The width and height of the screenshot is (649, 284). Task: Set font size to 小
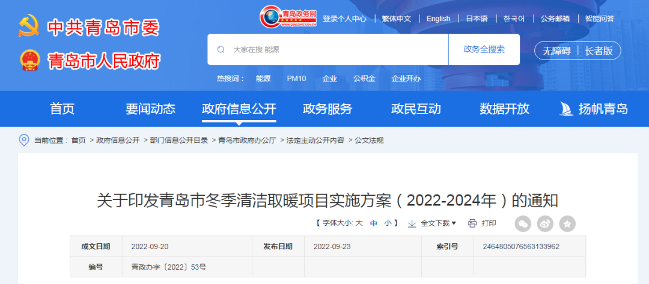[388, 223]
